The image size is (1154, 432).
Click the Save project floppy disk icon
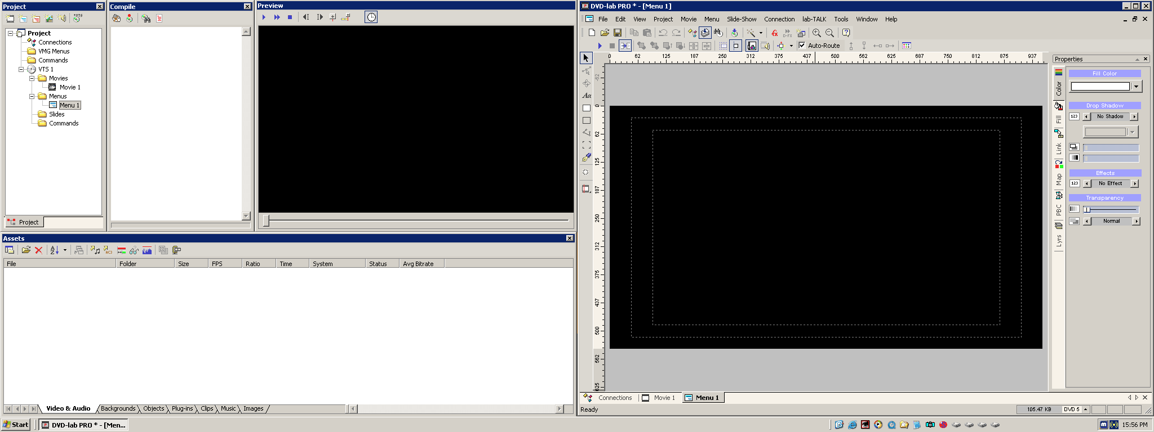(618, 33)
